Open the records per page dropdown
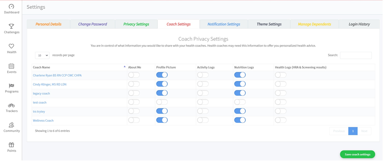The height and width of the screenshot is (161, 384). [42, 55]
